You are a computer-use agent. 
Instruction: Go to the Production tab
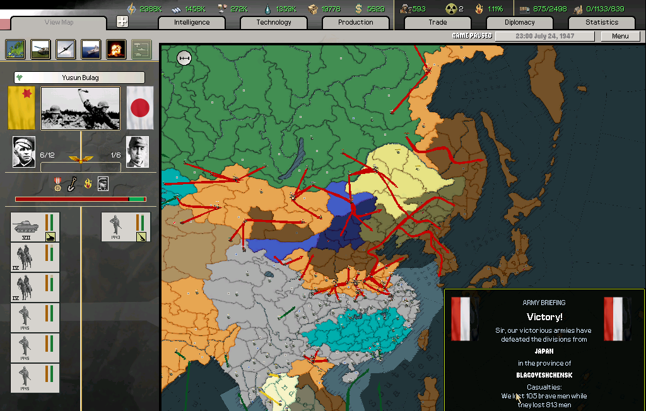(356, 22)
